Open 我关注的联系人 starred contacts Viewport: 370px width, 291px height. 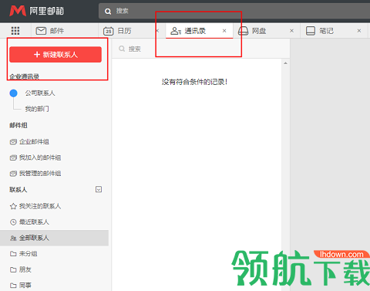click(40, 206)
